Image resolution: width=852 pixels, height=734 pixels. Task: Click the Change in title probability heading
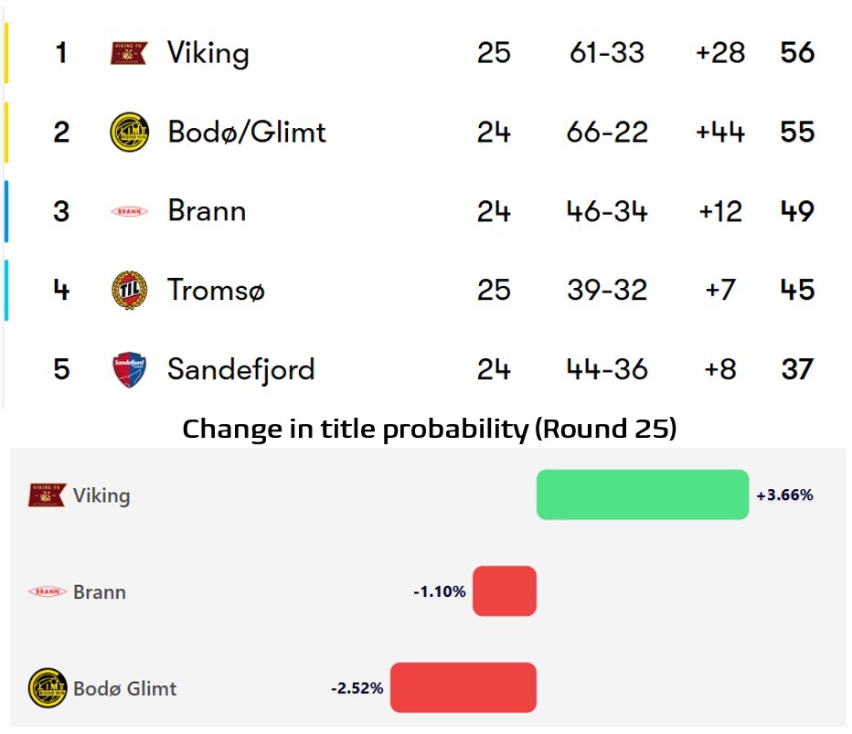tap(430, 430)
